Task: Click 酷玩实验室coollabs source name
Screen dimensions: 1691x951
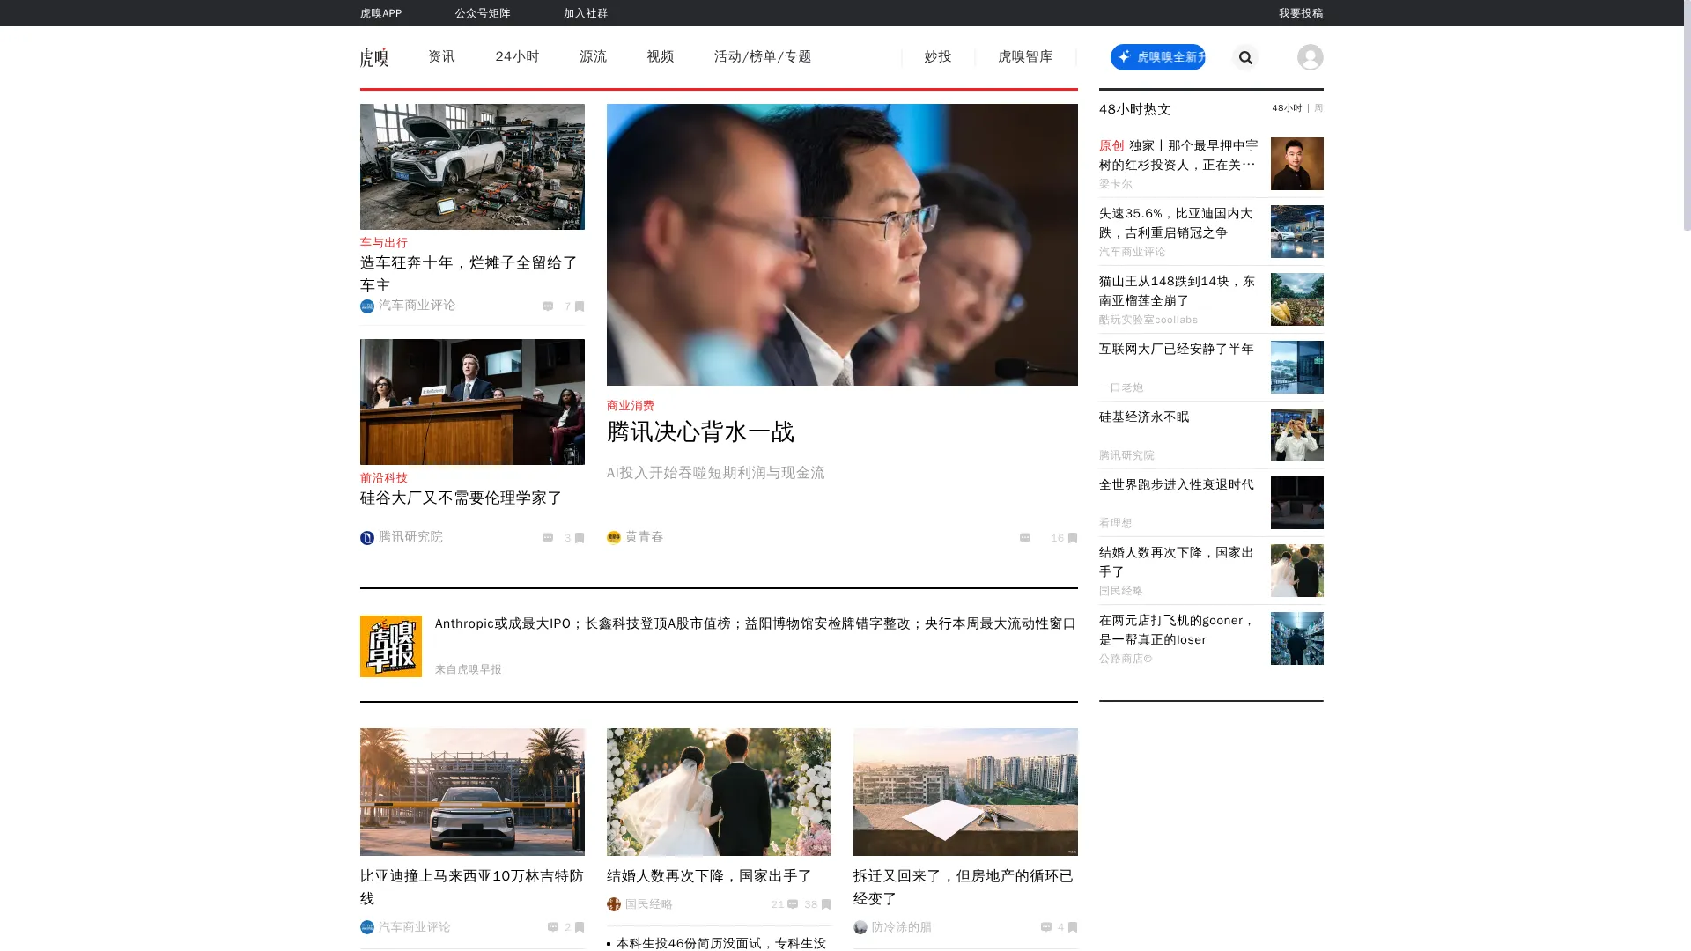Action: coord(1148,320)
